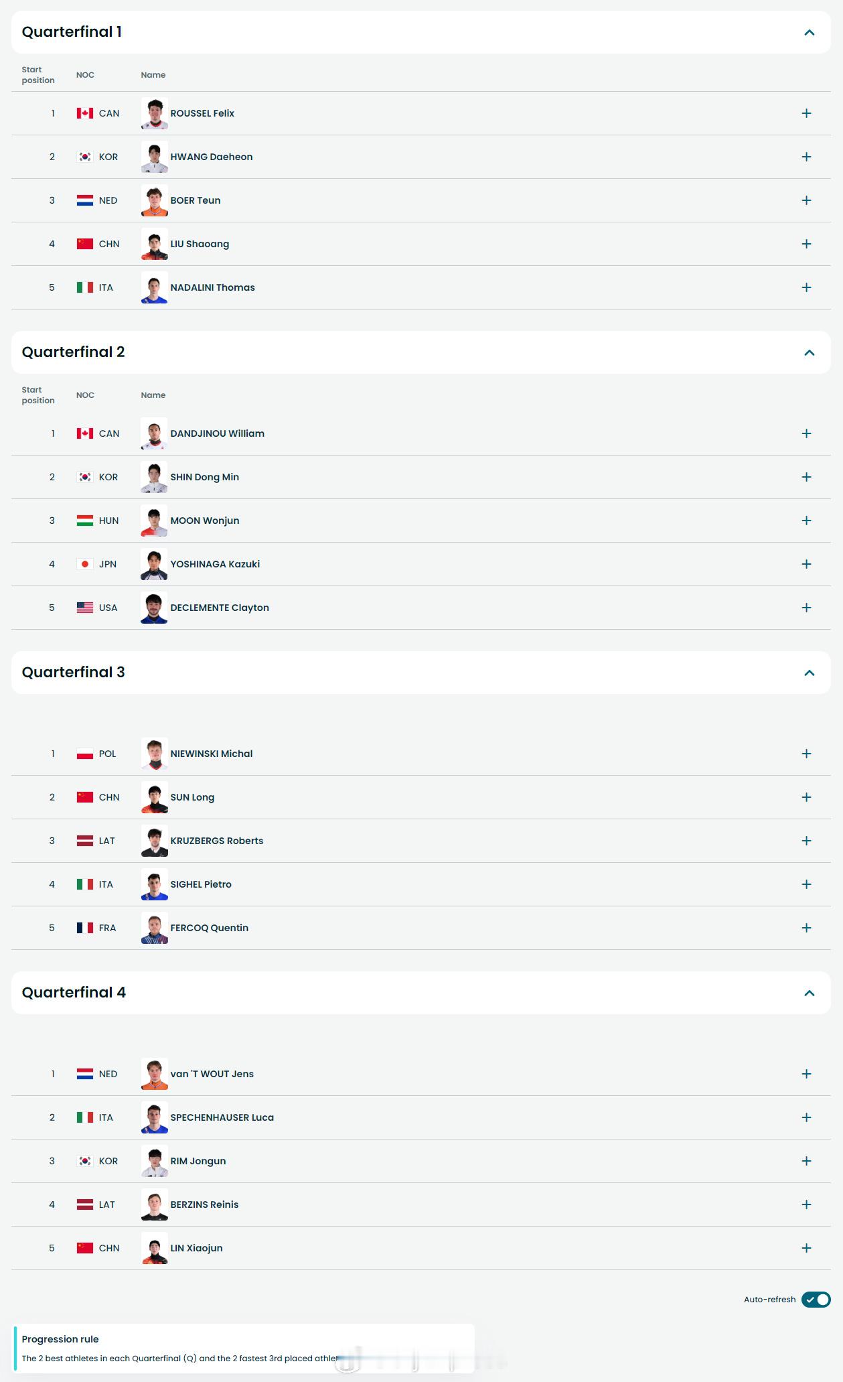
Task: Collapse Quarterfinal 2 using its chevron
Action: (809, 352)
